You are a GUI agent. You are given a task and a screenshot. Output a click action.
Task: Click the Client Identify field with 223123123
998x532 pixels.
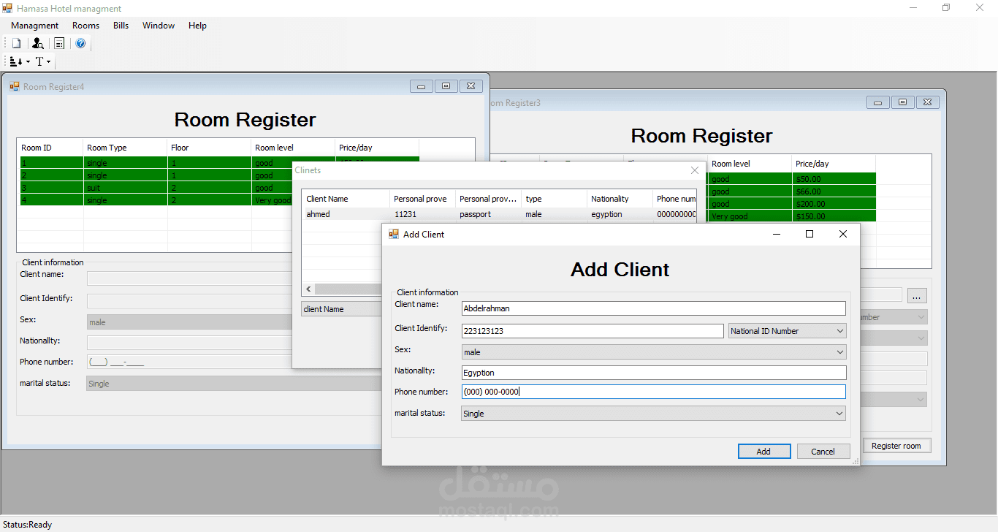[x=593, y=331]
